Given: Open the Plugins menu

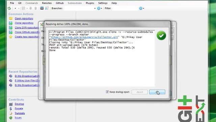Looking at the screenshot, I should [90, 3].
